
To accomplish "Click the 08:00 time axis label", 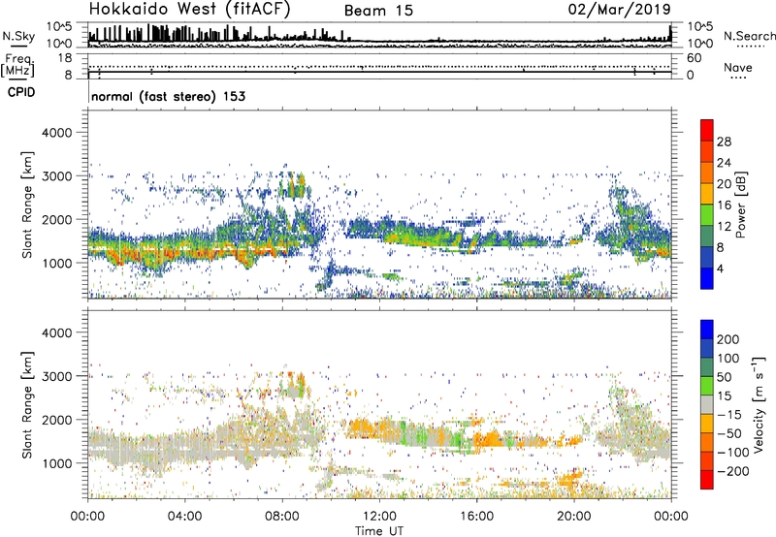I will tap(282, 517).
